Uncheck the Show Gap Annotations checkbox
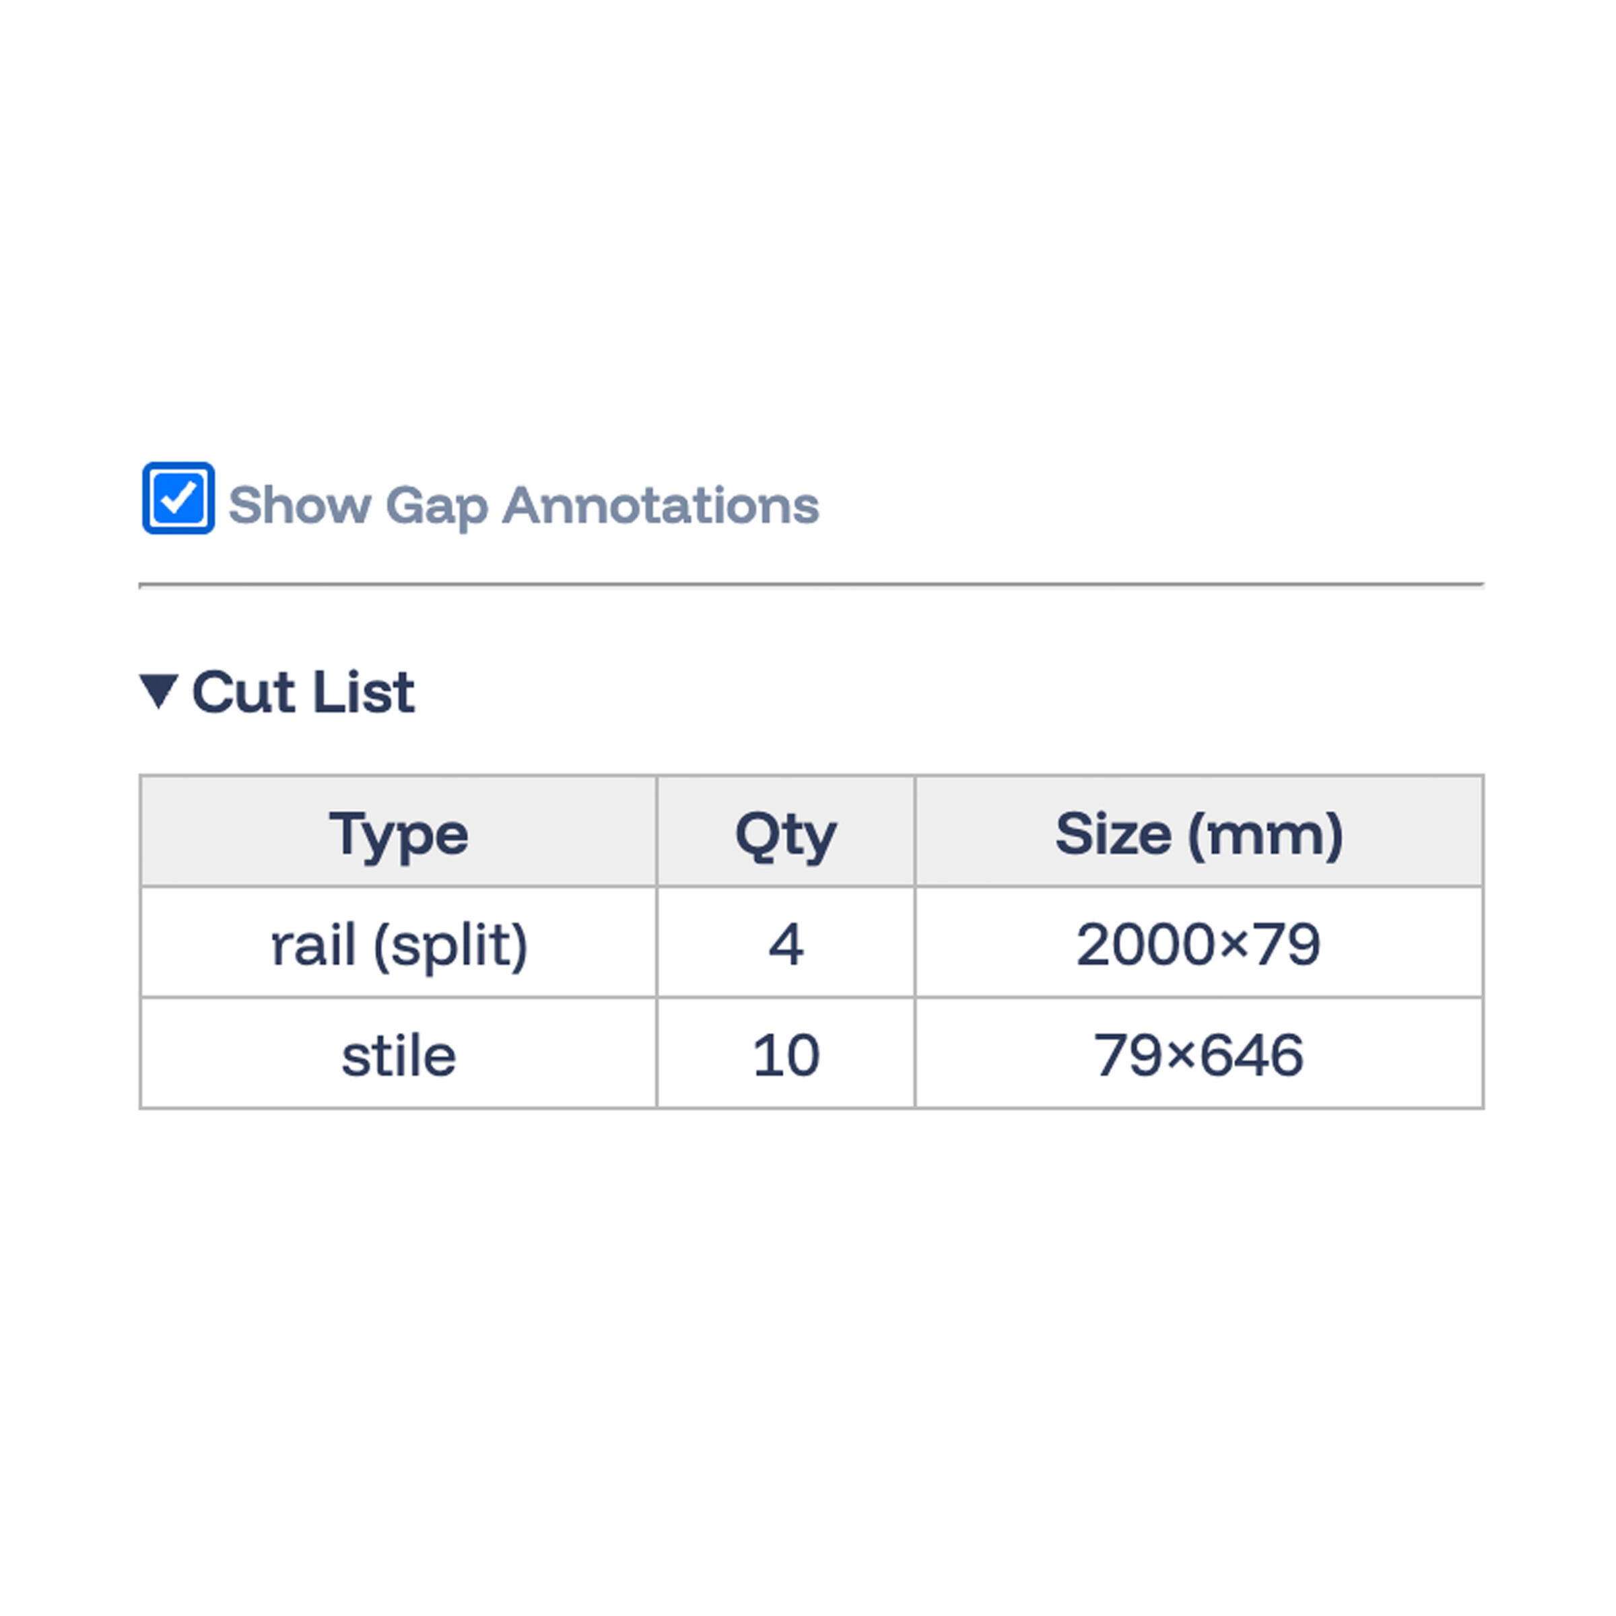This screenshot has width=1616, height=1616. (x=178, y=498)
